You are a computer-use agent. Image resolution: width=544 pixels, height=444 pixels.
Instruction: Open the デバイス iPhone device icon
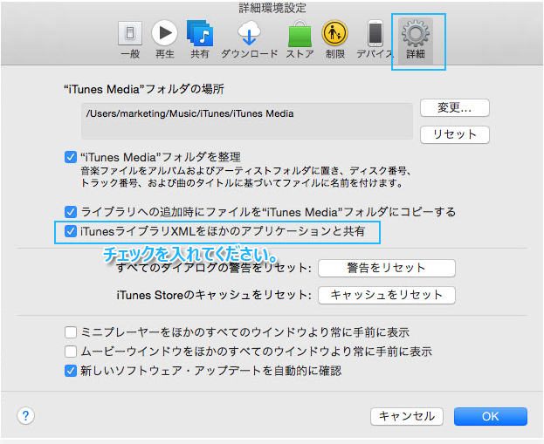[x=375, y=33]
